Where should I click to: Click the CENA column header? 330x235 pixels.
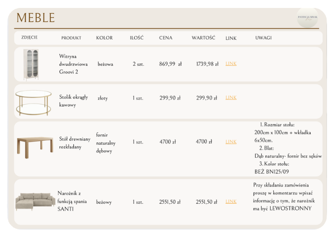pos(165,38)
